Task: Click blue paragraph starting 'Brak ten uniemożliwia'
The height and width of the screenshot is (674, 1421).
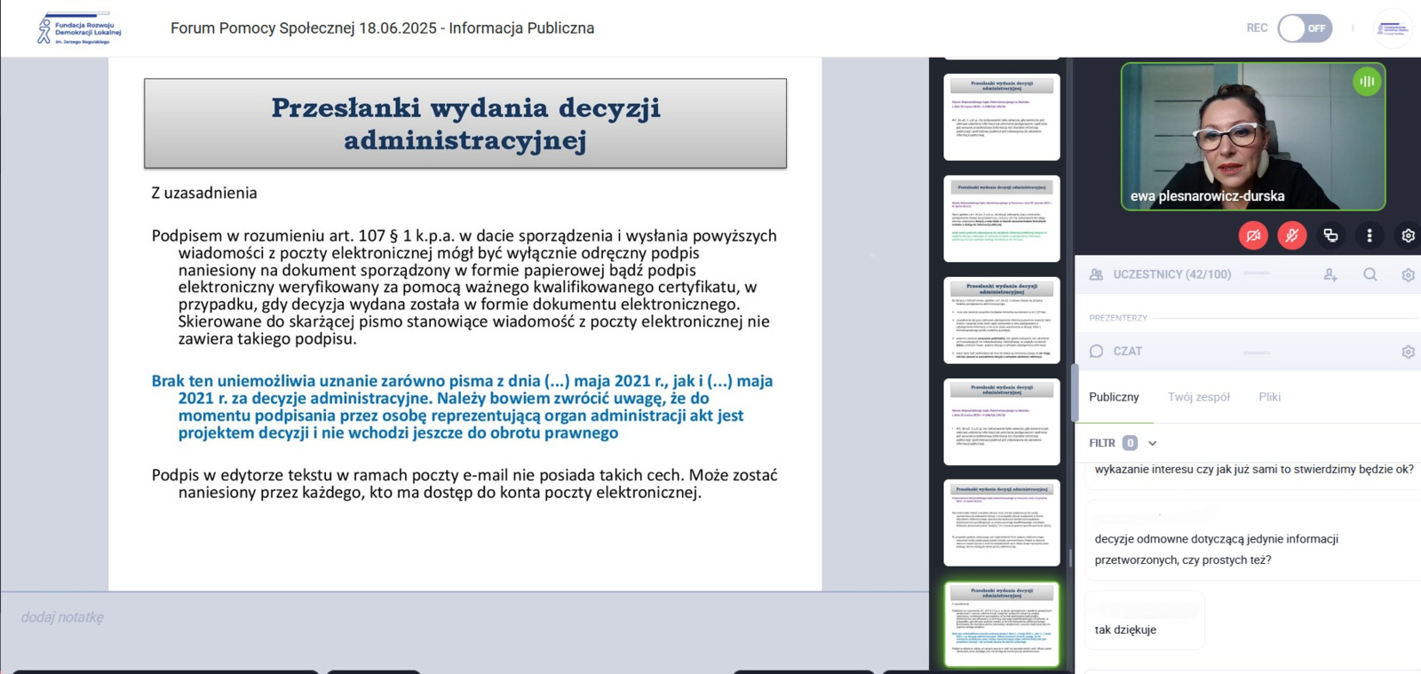Action: pos(462,407)
